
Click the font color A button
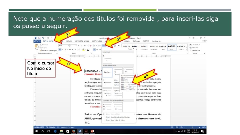pos(88,49)
